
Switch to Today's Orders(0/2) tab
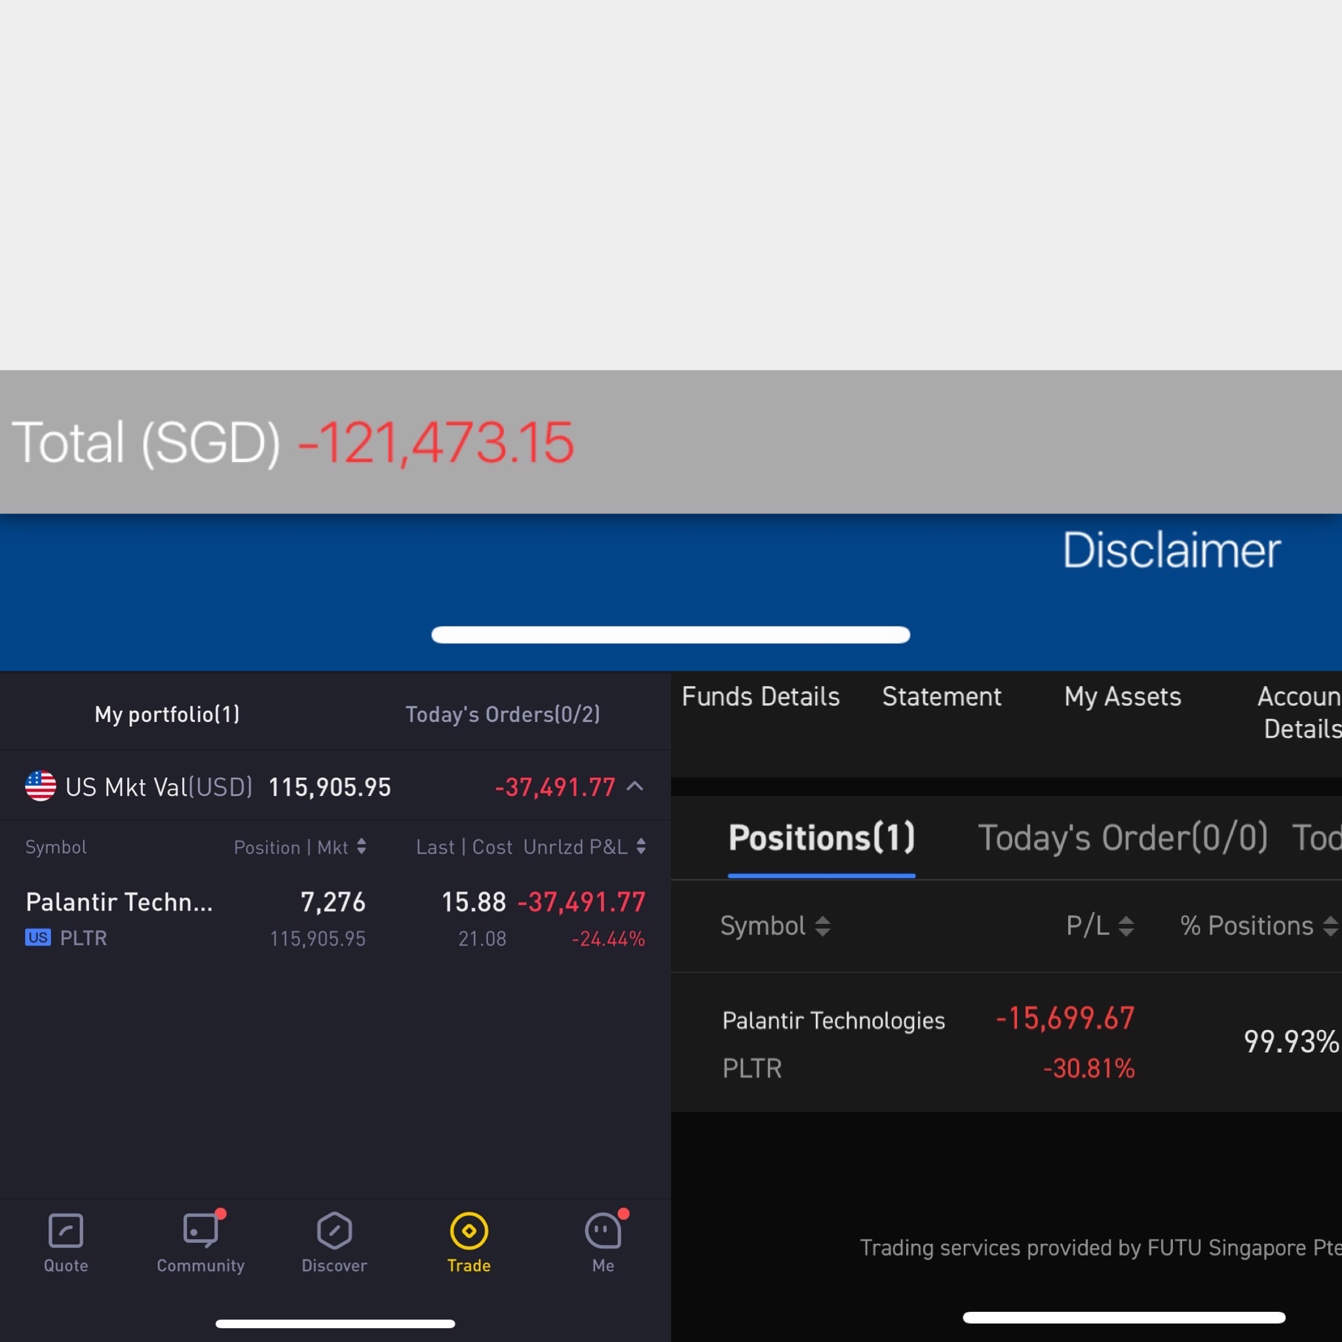[502, 714]
